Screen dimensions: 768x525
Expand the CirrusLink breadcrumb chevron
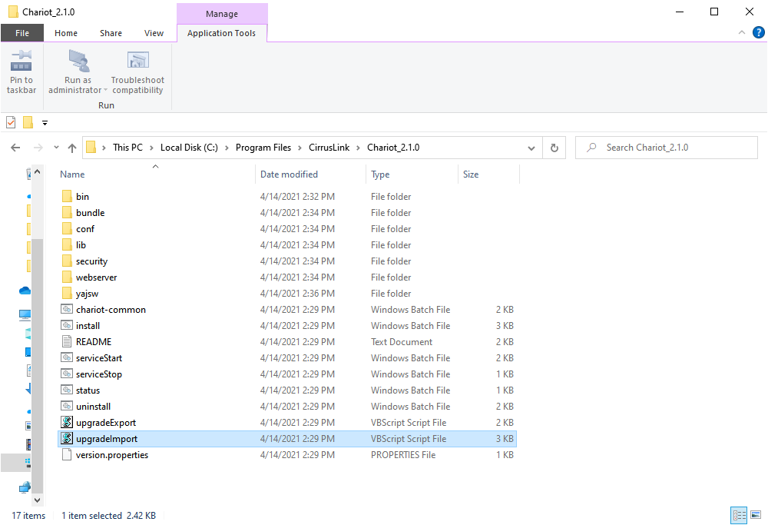click(359, 148)
